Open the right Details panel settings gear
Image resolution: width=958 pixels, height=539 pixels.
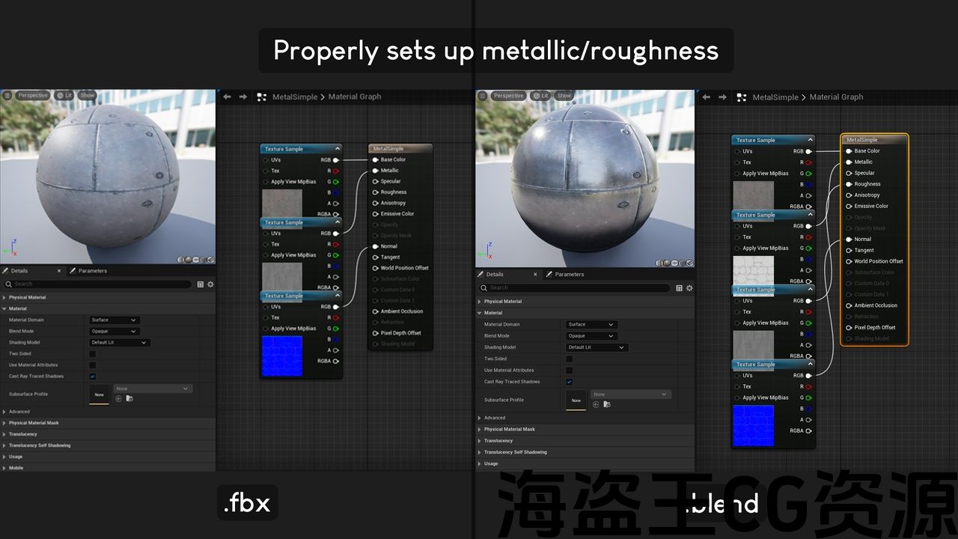[x=689, y=288]
